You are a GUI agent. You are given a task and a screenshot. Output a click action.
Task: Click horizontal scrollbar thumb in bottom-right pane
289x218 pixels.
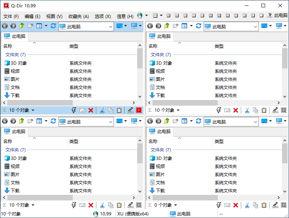coord(185,197)
